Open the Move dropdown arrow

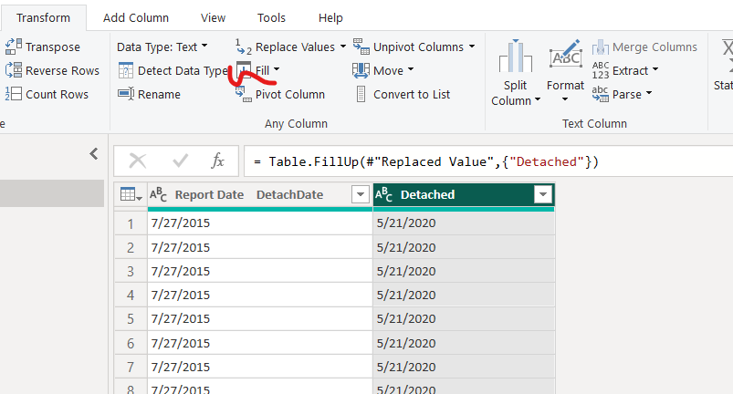point(411,70)
